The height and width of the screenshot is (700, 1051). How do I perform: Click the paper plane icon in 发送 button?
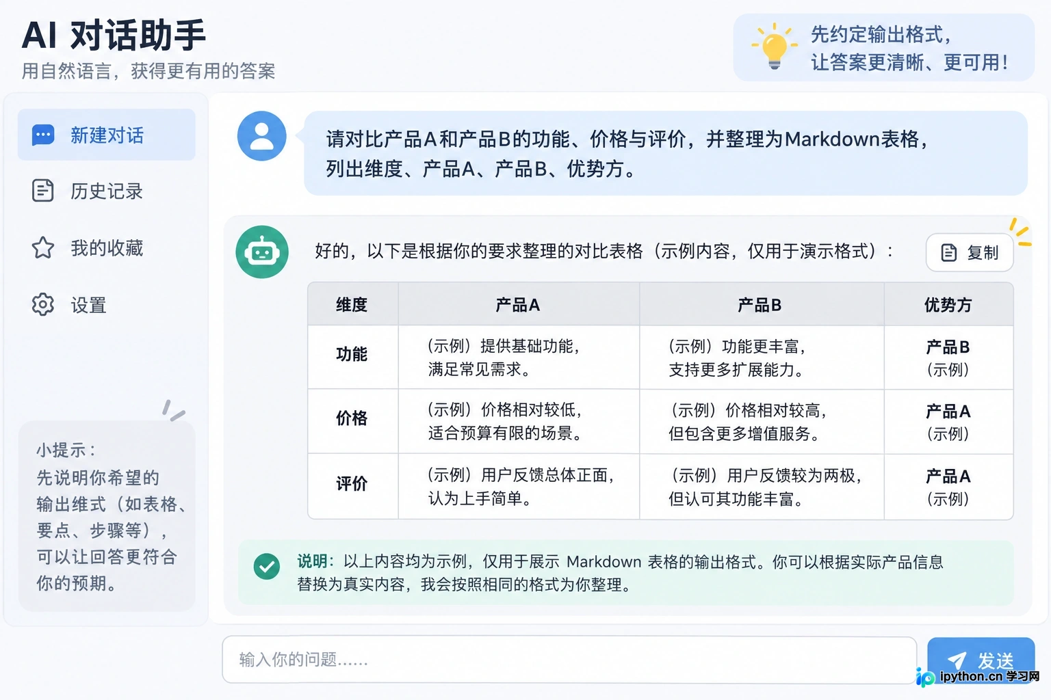click(x=957, y=660)
